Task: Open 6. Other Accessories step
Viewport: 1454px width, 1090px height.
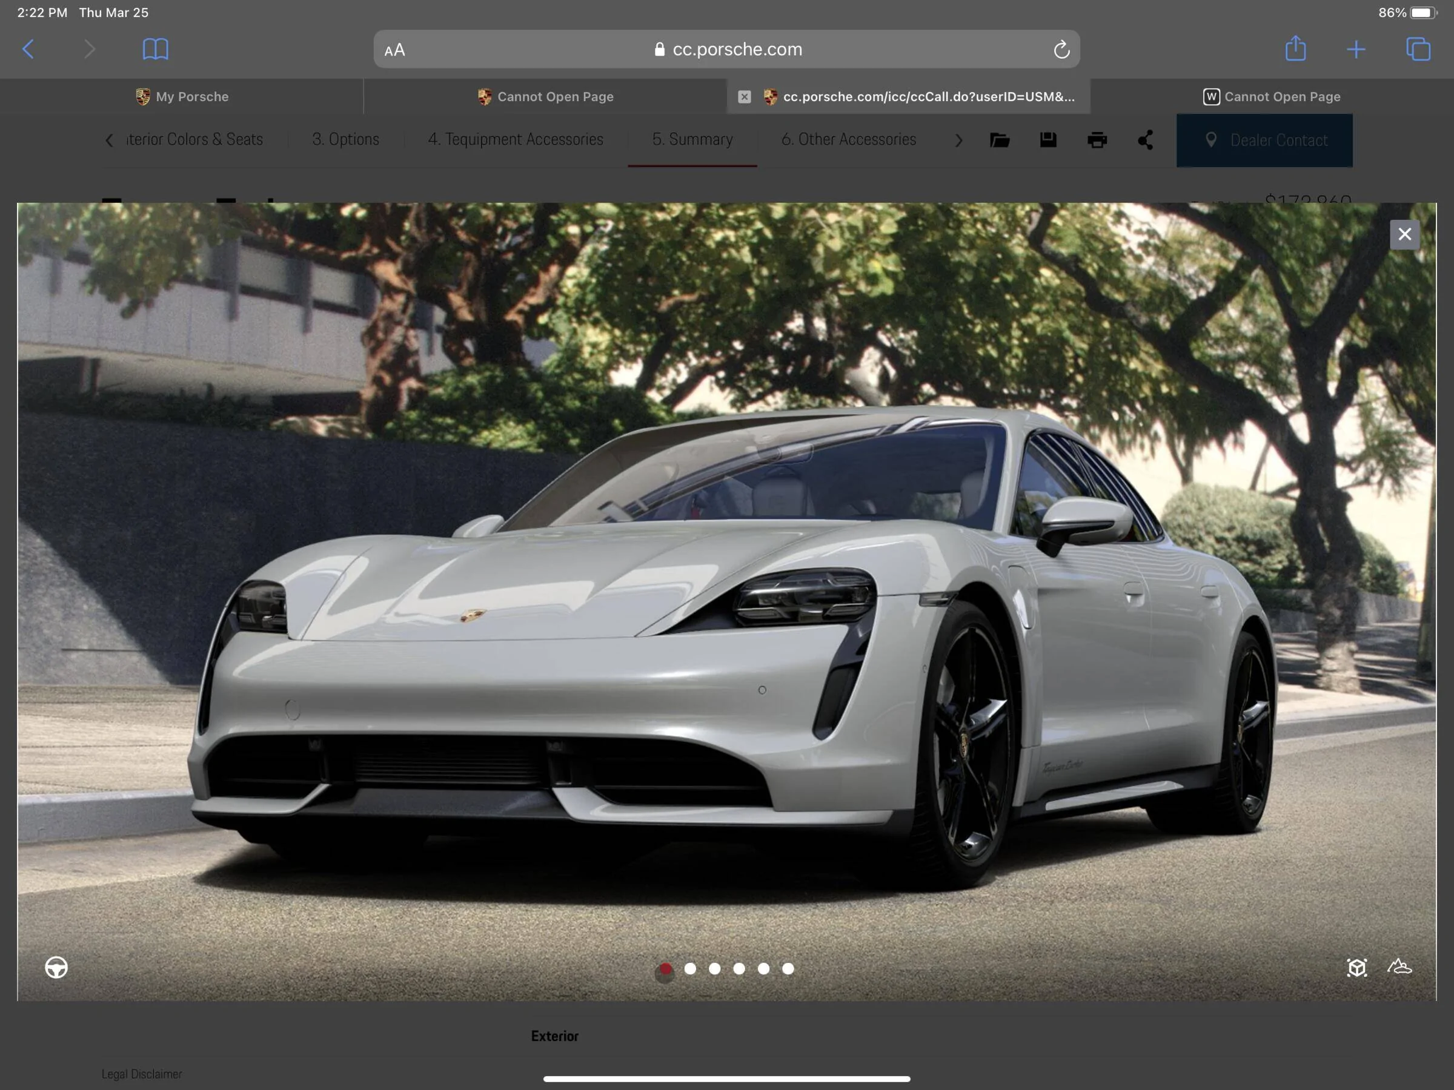Action: (x=848, y=139)
